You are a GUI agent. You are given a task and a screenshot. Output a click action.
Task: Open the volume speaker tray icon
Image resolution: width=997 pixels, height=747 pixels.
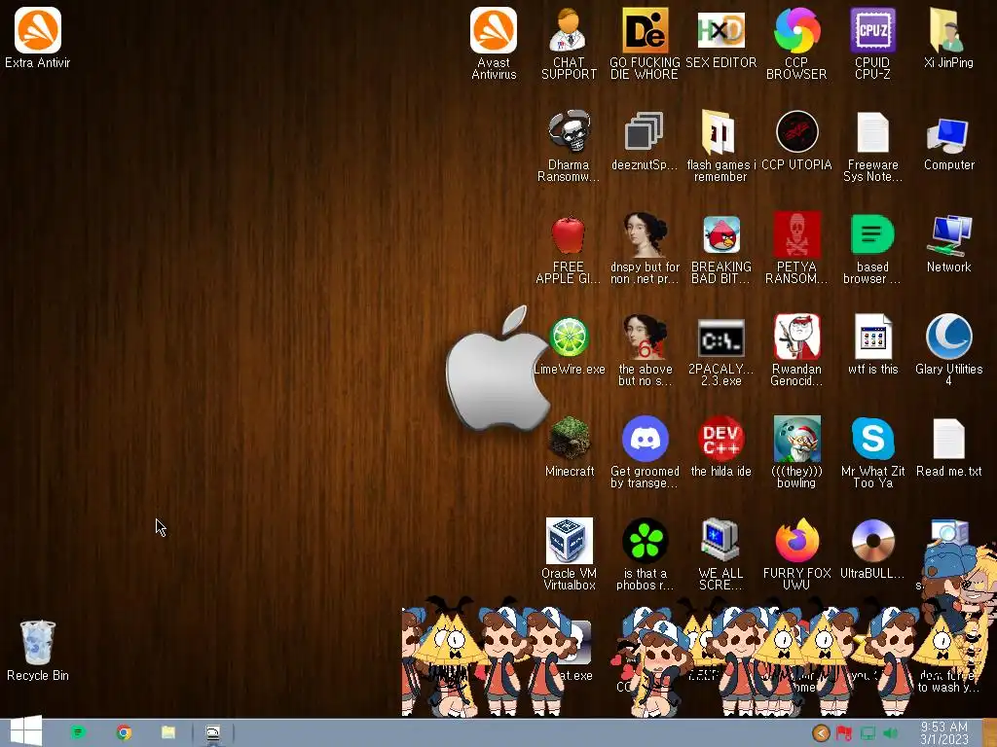coord(891,733)
